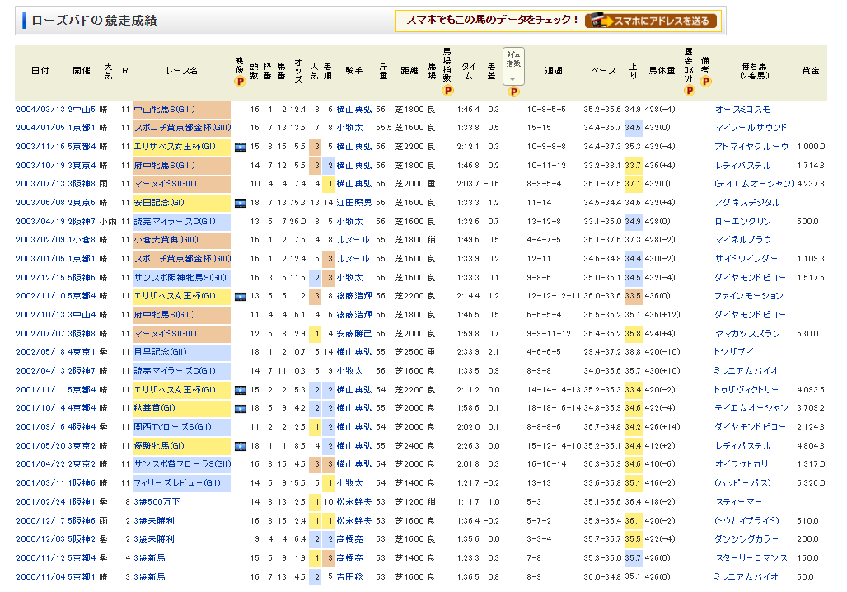Open winner horse トゥザヴィクトリー
The height and width of the screenshot is (592, 847).
746,390
